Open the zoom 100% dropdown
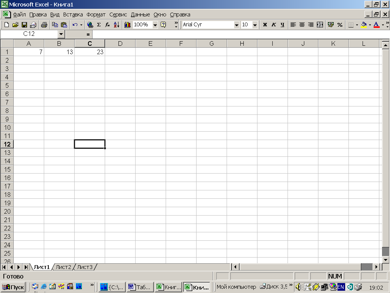Screen dimensions: 390x293 tap(155, 25)
